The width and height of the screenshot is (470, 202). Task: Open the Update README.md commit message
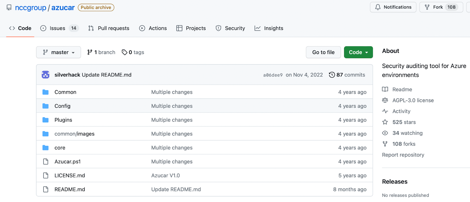coord(107,75)
